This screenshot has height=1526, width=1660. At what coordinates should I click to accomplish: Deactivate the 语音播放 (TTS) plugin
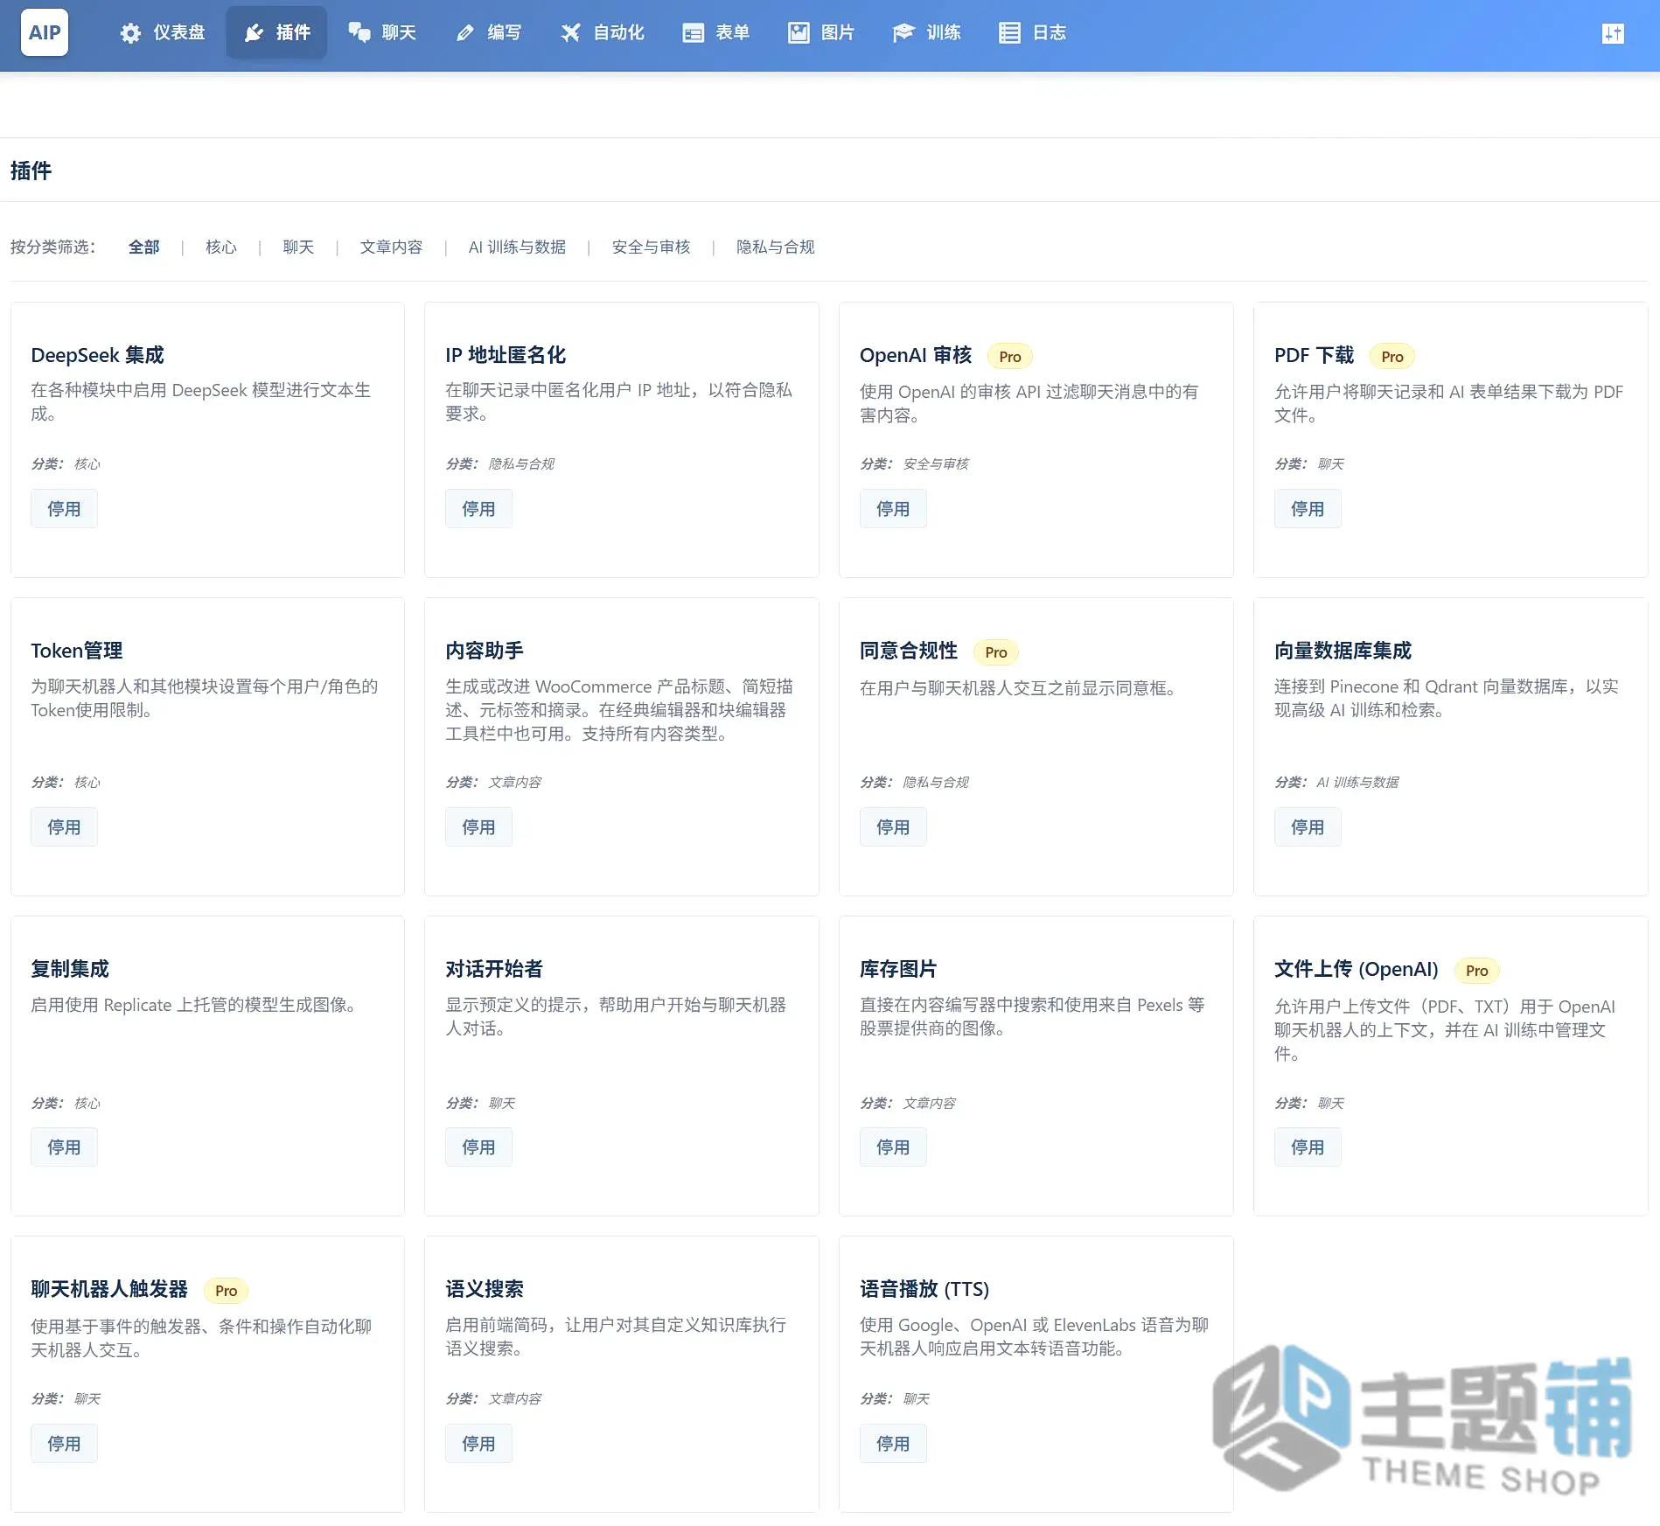[893, 1444]
